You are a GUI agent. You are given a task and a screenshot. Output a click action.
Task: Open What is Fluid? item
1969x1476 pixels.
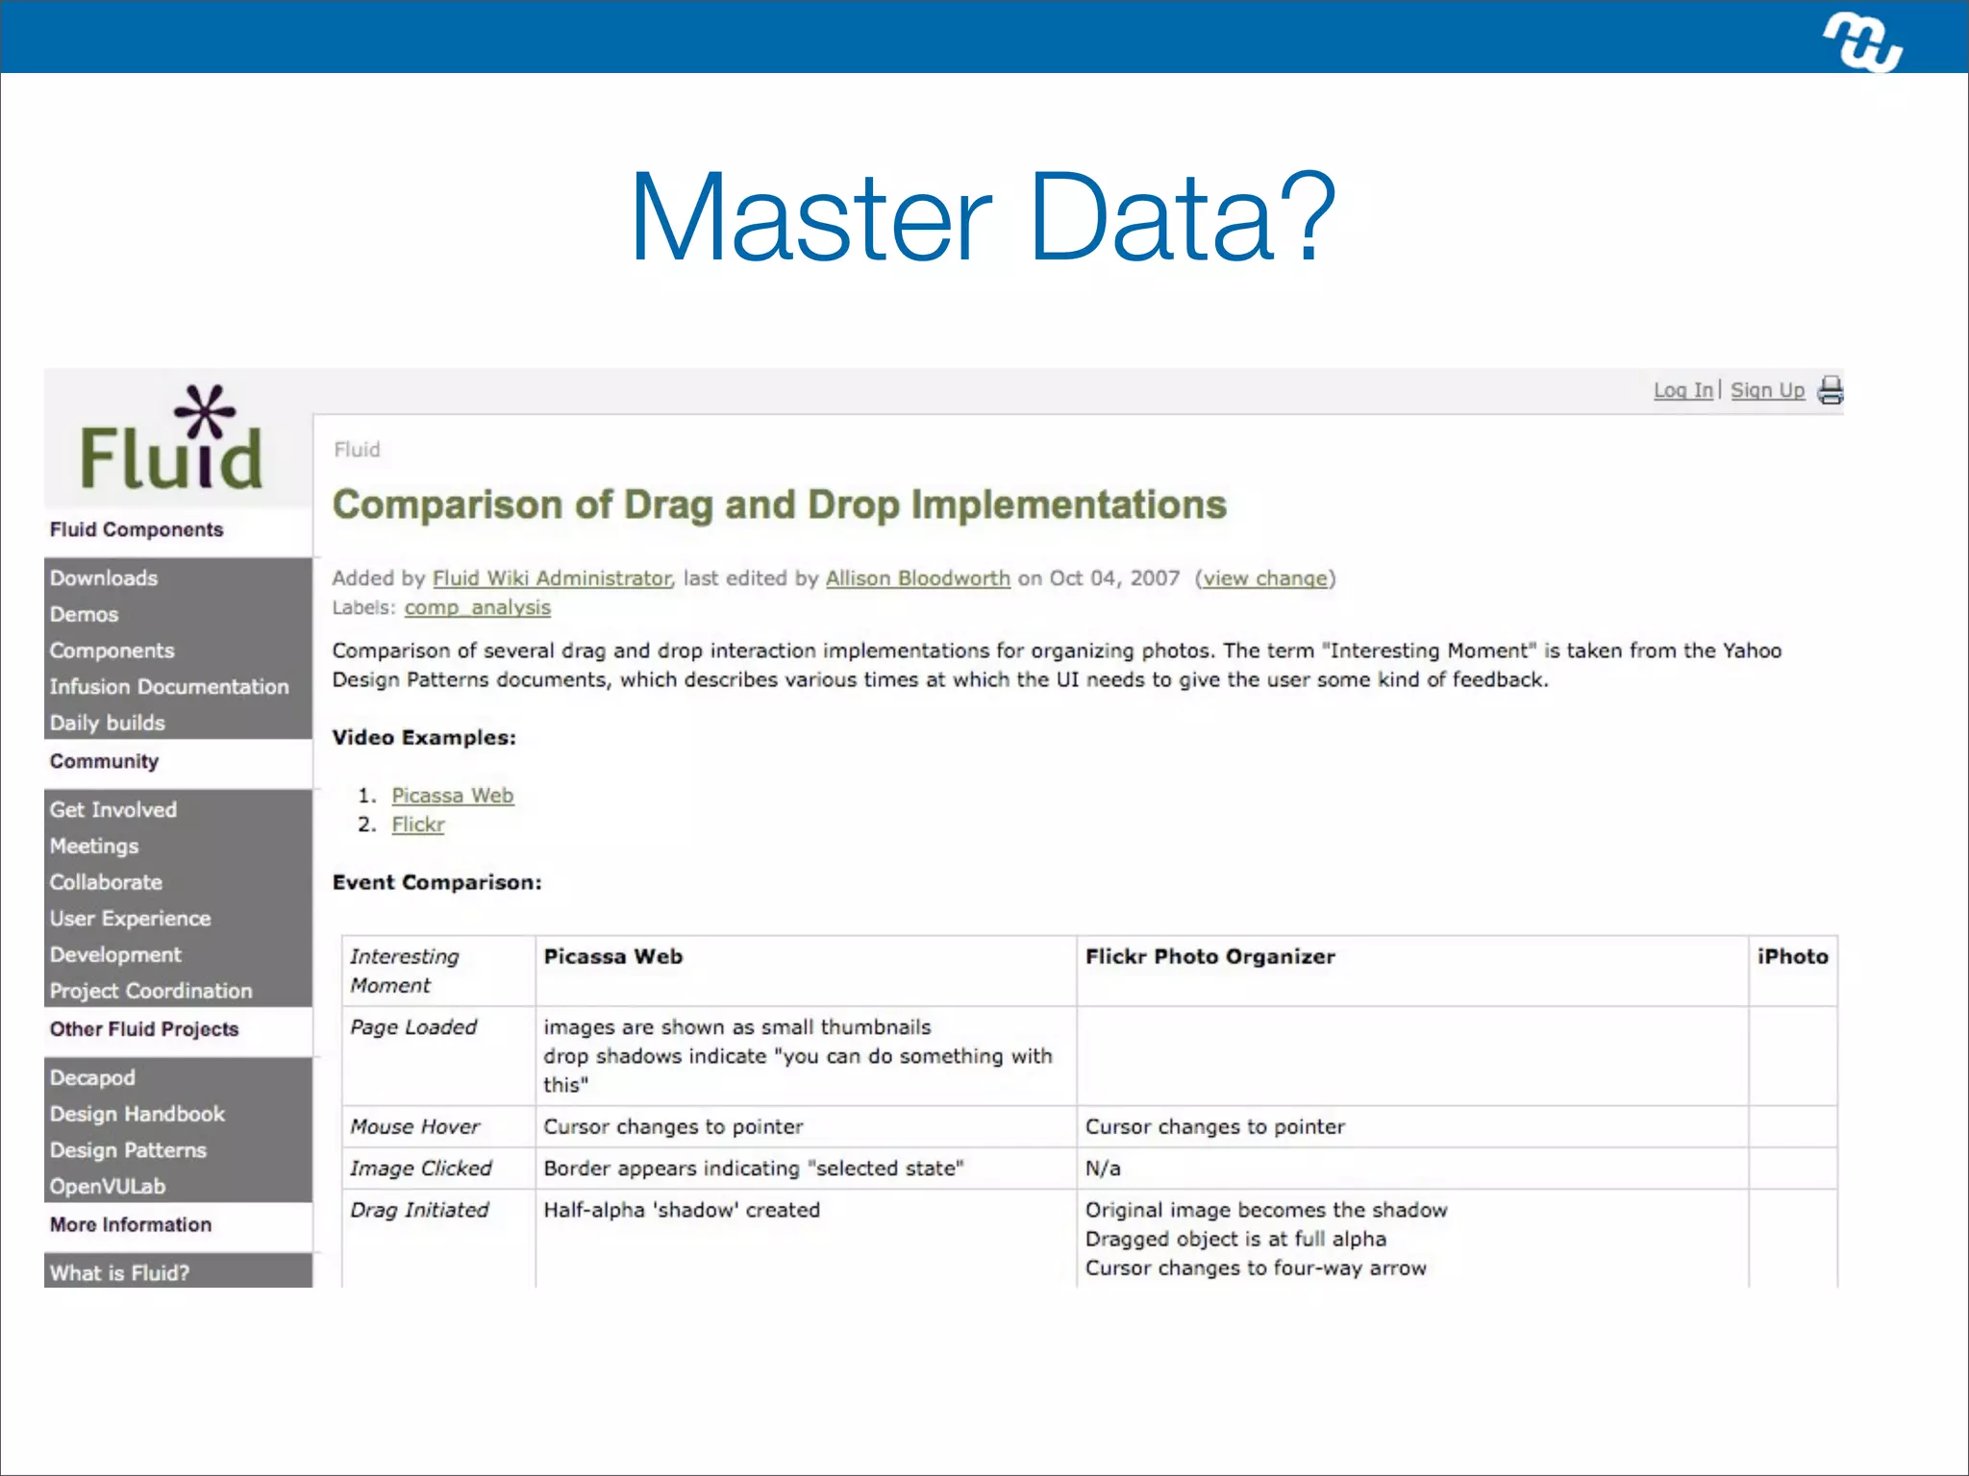(x=119, y=1272)
